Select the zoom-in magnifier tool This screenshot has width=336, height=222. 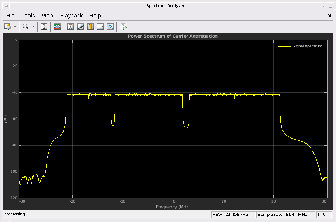click(x=26, y=26)
